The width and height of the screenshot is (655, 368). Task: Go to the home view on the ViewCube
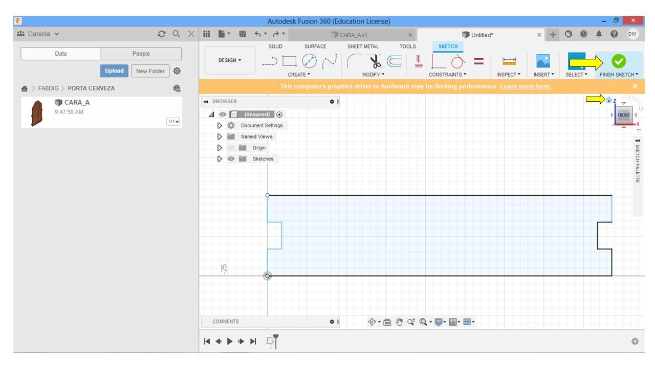[x=609, y=100]
